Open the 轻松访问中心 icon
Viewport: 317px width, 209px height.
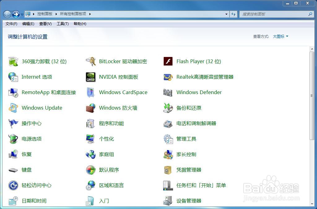click(x=13, y=185)
